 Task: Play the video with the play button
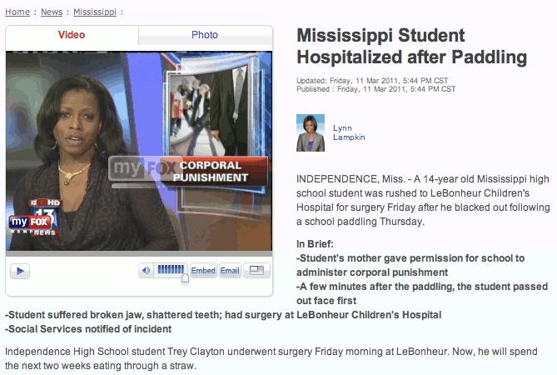(x=20, y=271)
